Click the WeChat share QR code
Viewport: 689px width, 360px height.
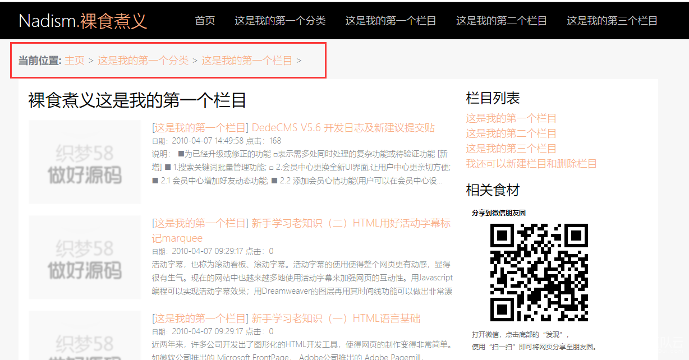click(539, 273)
